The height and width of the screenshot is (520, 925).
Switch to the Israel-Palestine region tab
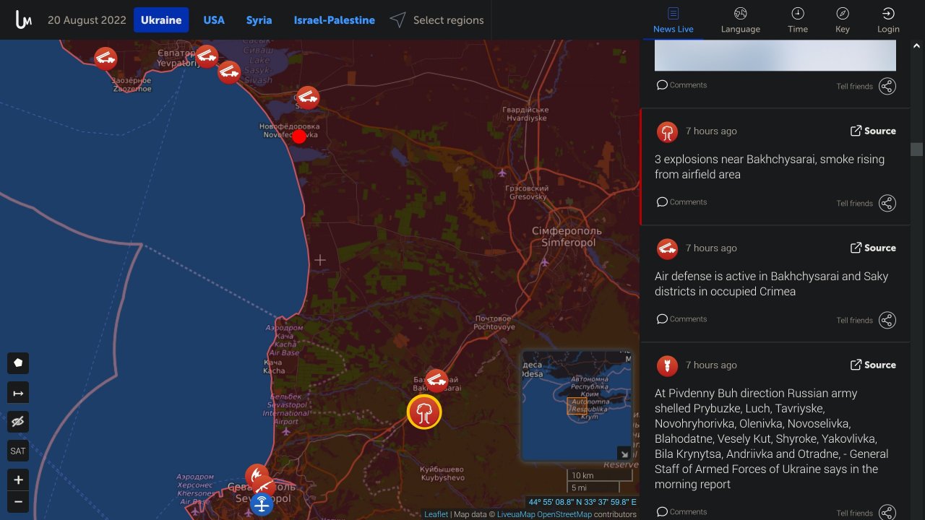(334, 20)
